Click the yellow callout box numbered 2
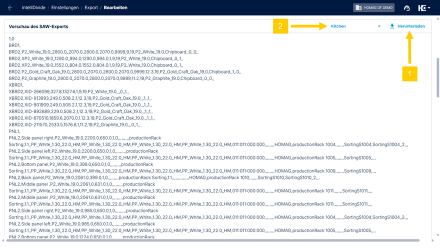The width and height of the screenshot is (440, 248). point(280,26)
